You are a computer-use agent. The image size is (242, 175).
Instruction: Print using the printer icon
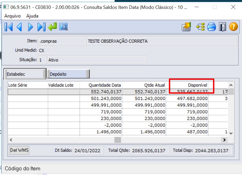pyautogui.click(x=211, y=27)
